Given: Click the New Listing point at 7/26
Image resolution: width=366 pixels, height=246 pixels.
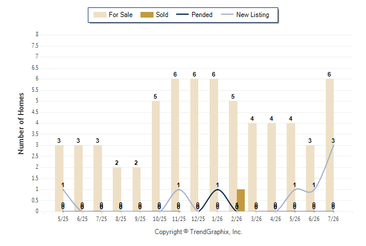Looking at the screenshot, I should click(x=333, y=145).
